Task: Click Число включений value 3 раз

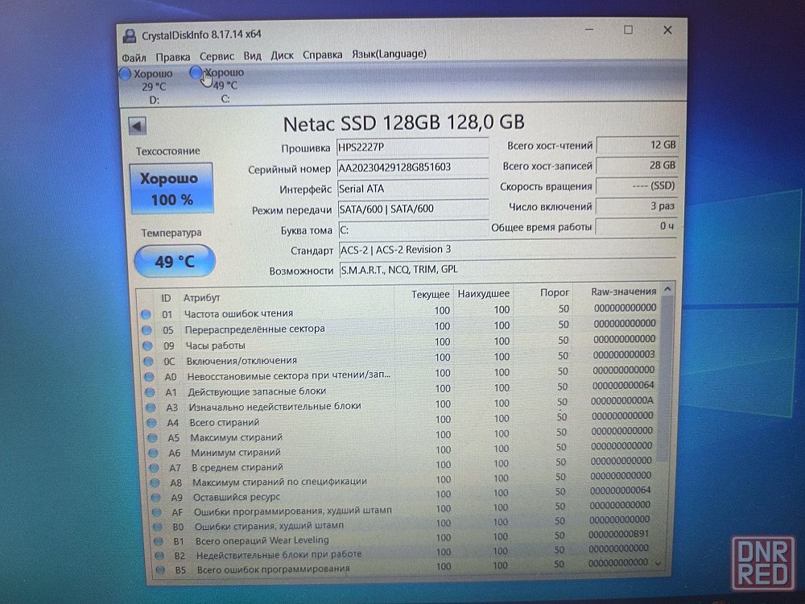Action: [636, 206]
